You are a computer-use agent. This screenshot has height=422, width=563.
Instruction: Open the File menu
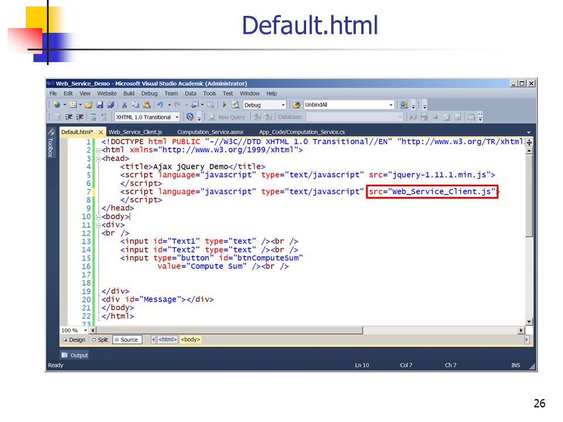click(53, 94)
